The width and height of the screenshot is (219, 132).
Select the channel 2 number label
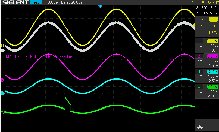[x=199, y=56]
